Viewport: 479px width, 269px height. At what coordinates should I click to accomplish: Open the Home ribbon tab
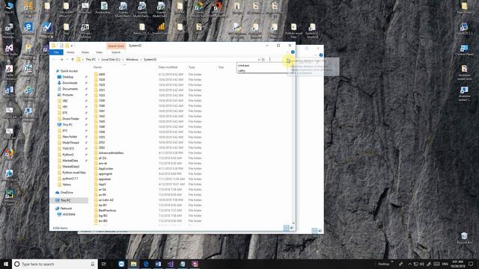pos(70,52)
